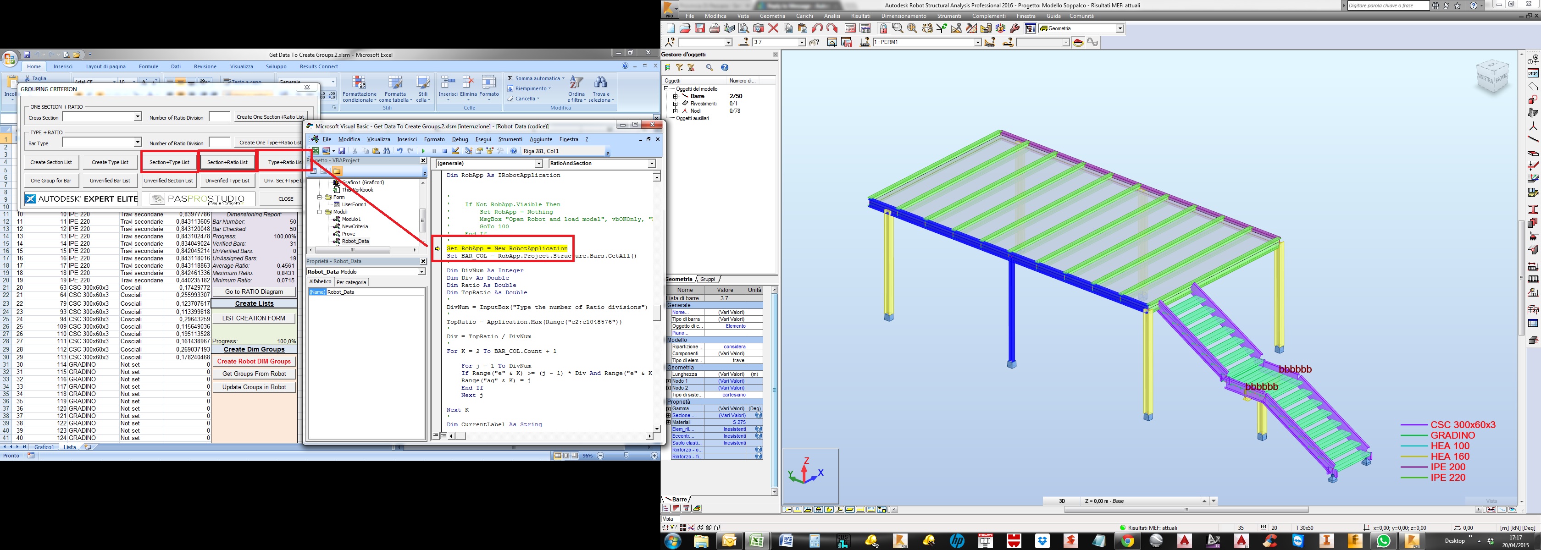Select Robot_Data module in VBA project tree
The height and width of the screenshot is (550, 1541).
coord(355,241)
